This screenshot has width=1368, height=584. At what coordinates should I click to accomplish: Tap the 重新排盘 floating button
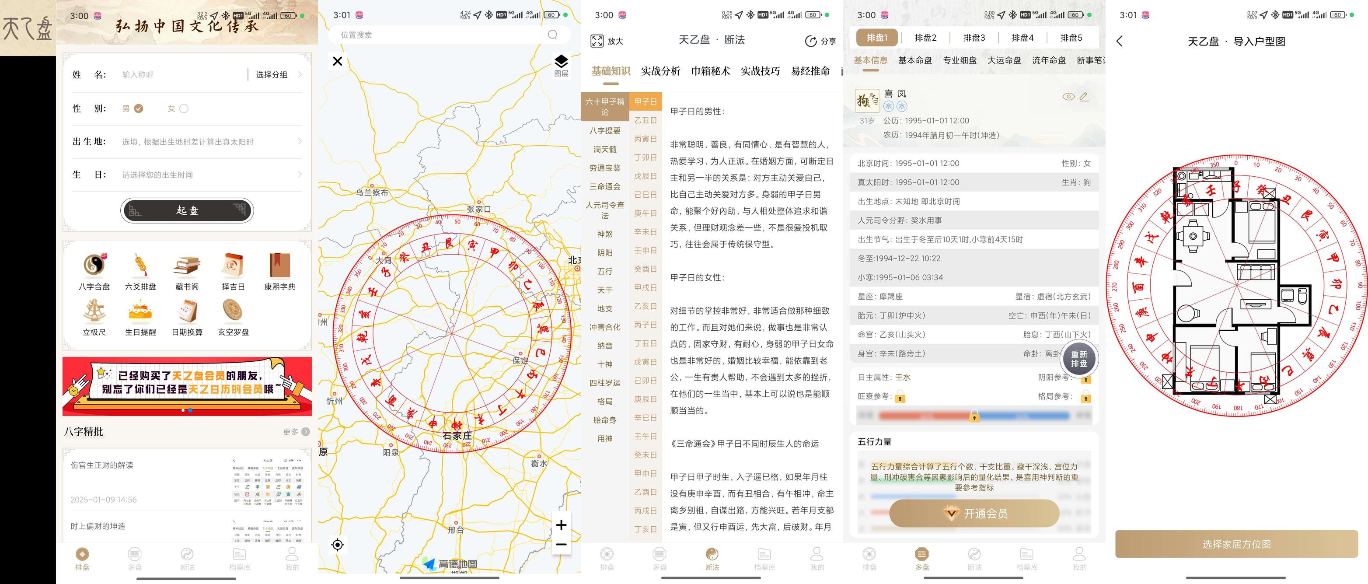[x=1078, y=359]
